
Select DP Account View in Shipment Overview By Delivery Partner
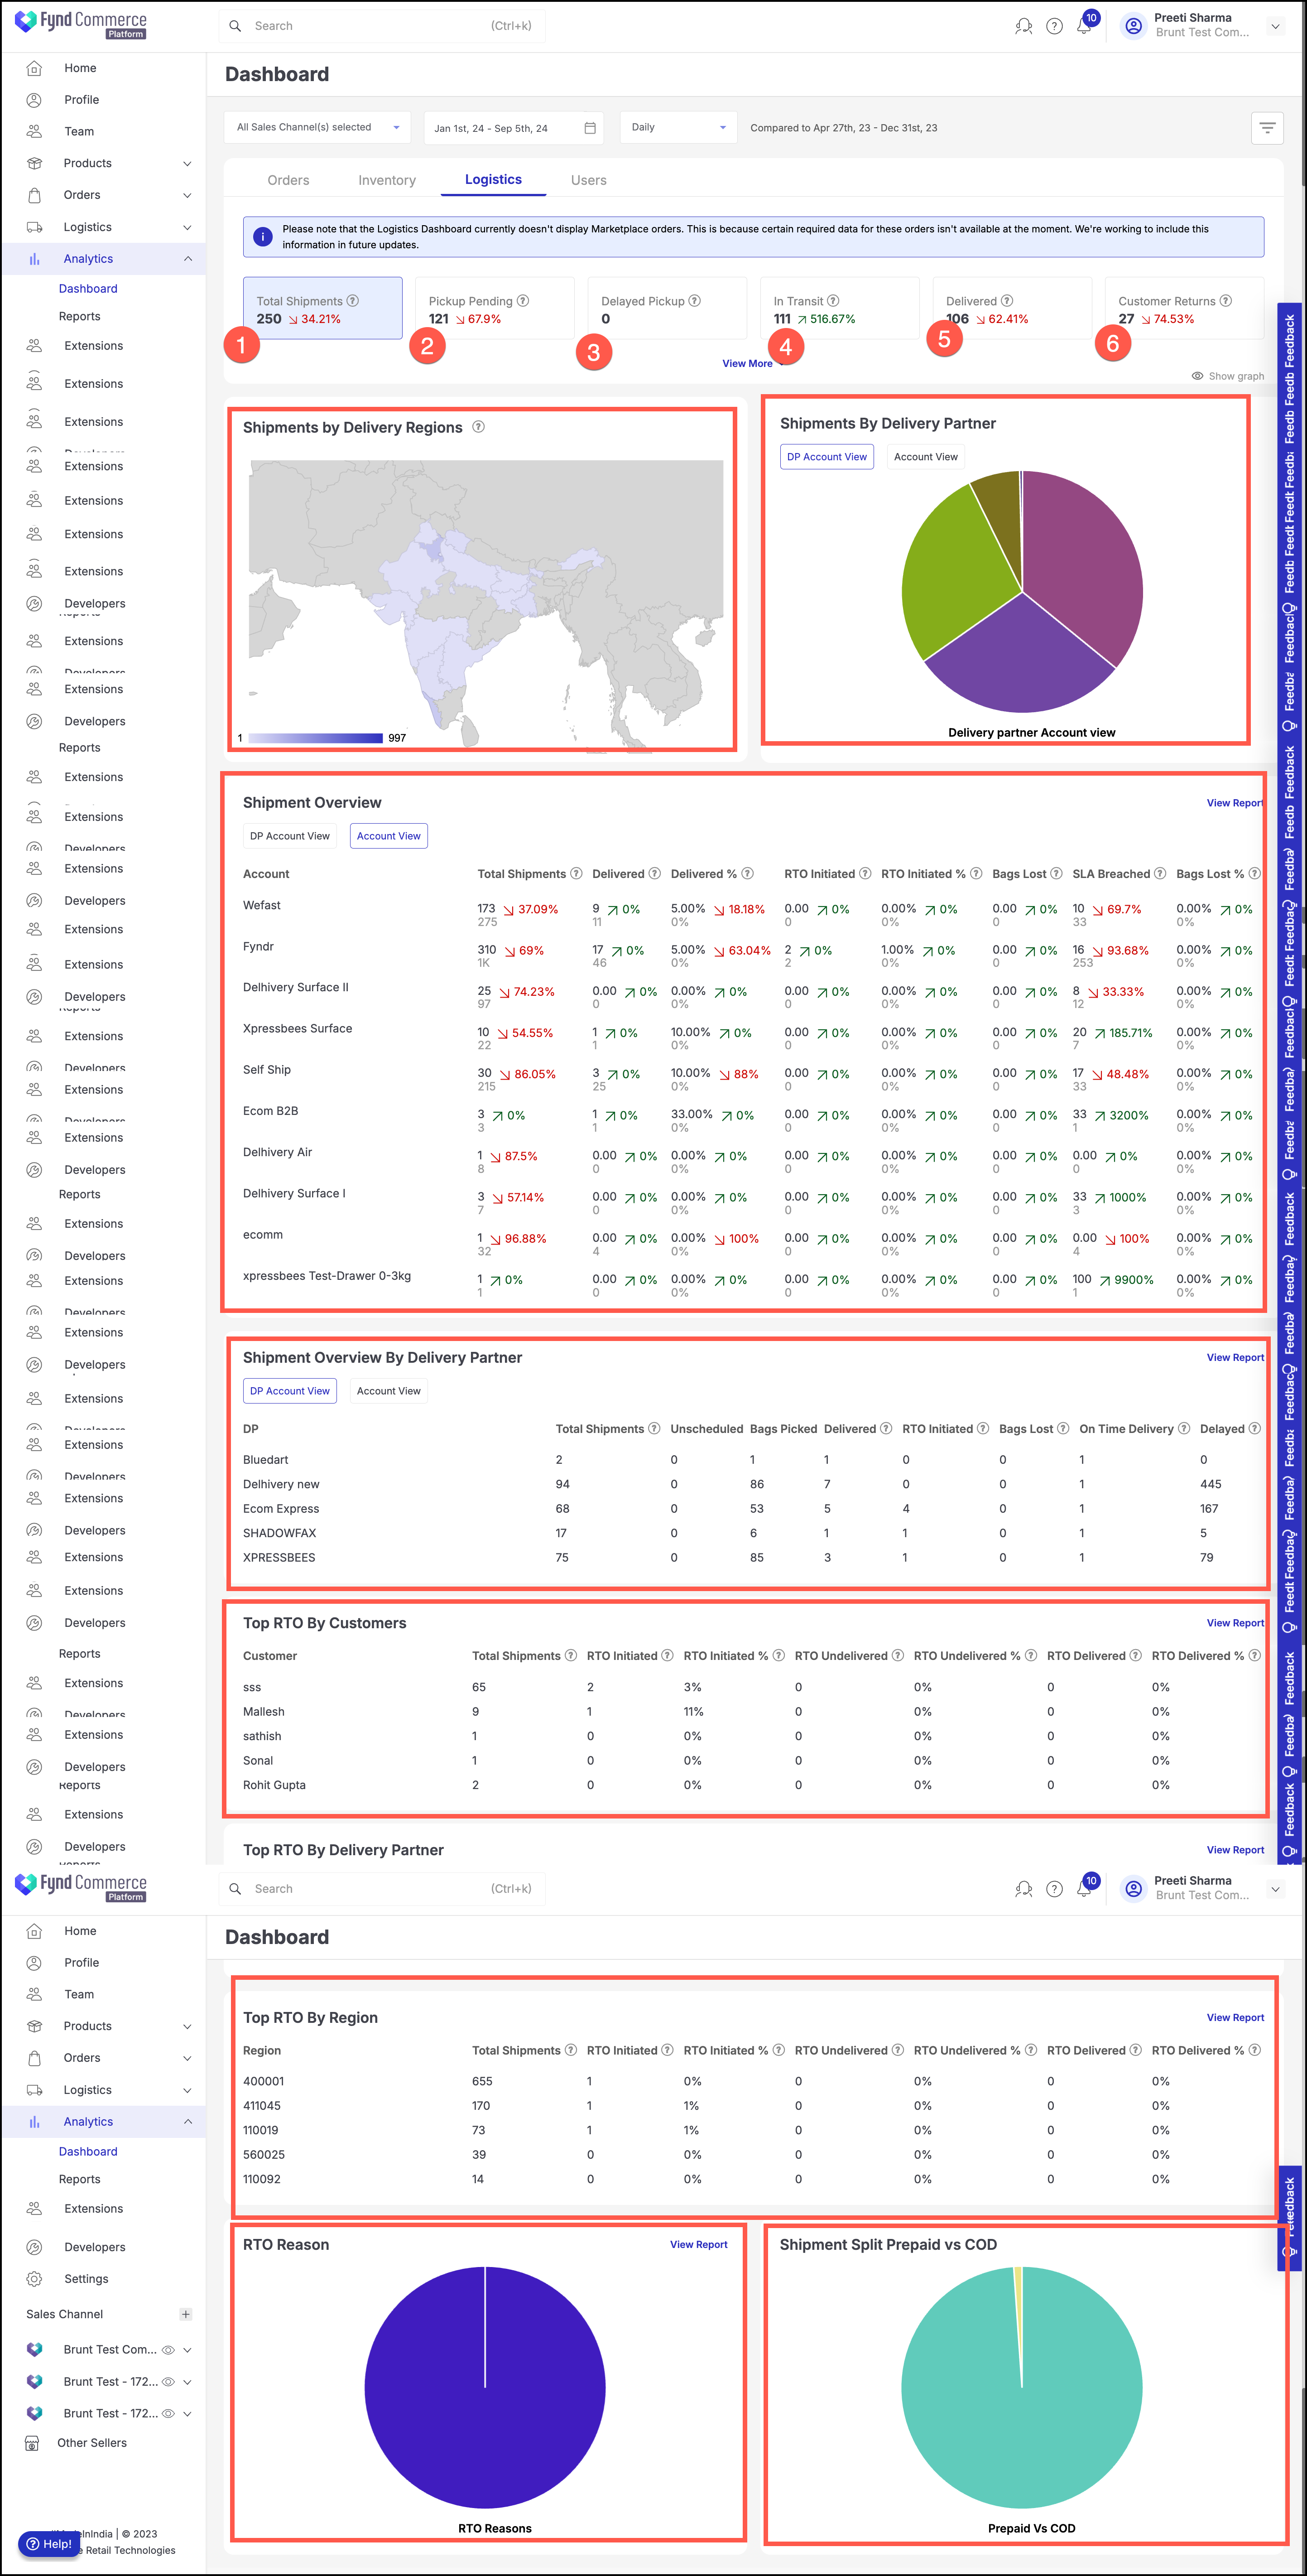pos(289,1391)
